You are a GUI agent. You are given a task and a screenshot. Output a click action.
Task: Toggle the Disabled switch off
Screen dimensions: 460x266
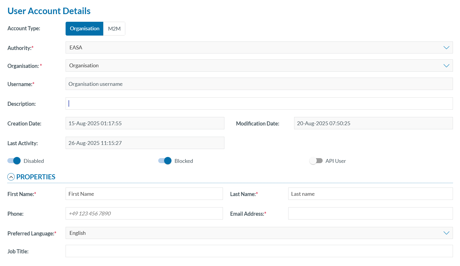coord(14,161)
